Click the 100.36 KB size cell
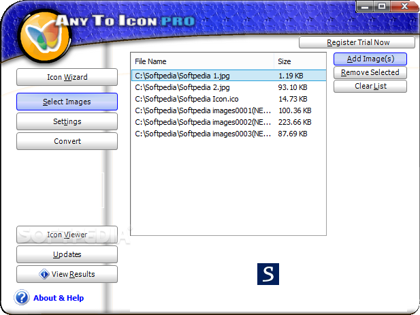Screen dimensions: 420x315 [295, 110]
